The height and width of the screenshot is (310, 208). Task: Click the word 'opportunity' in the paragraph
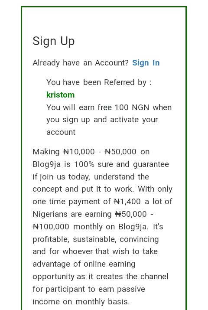[x=53, y=277]
